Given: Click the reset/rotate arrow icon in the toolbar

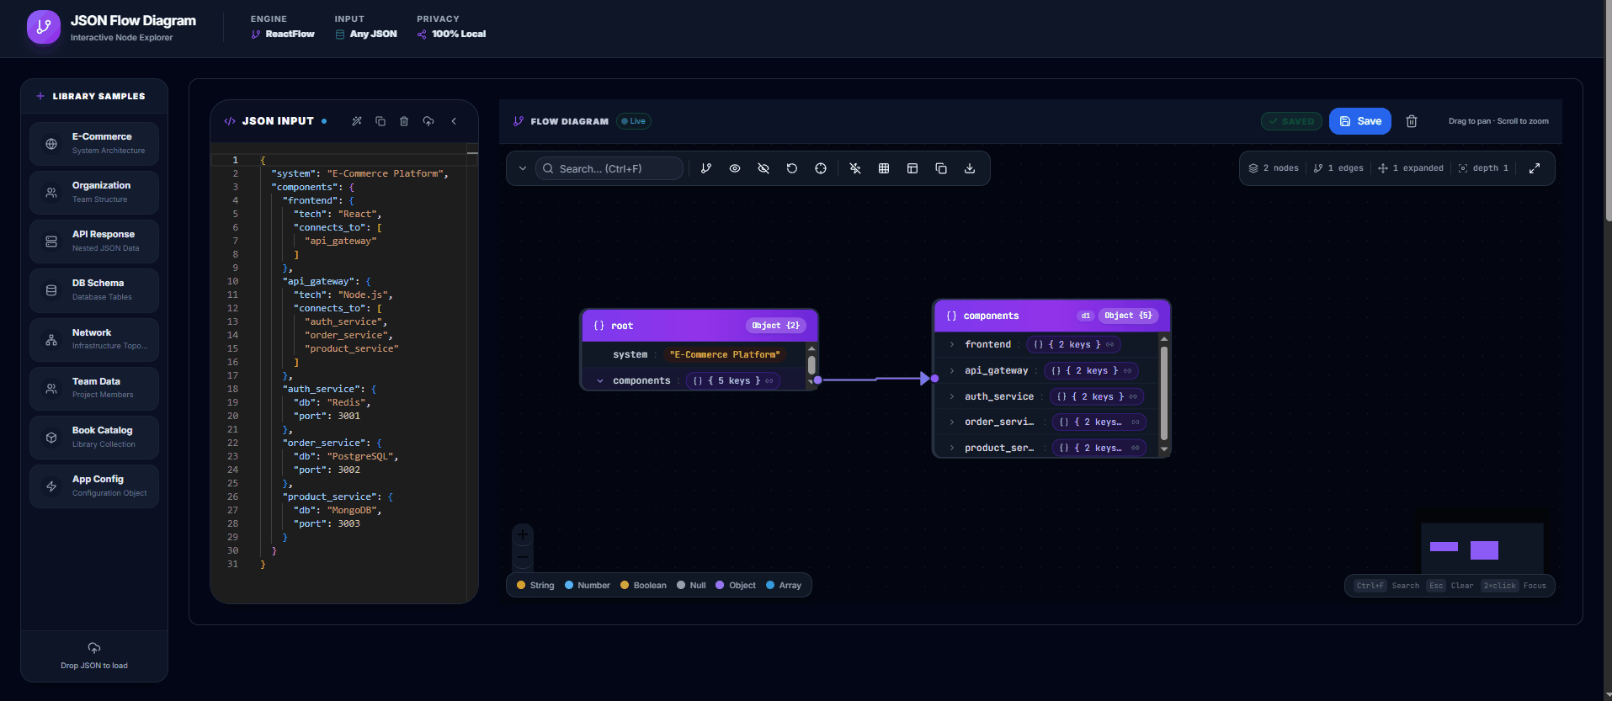Looking at the screenshot, I should [792, 168].
